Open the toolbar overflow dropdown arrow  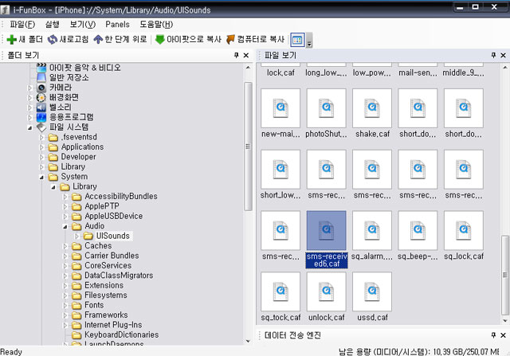(x=309, y=40)
